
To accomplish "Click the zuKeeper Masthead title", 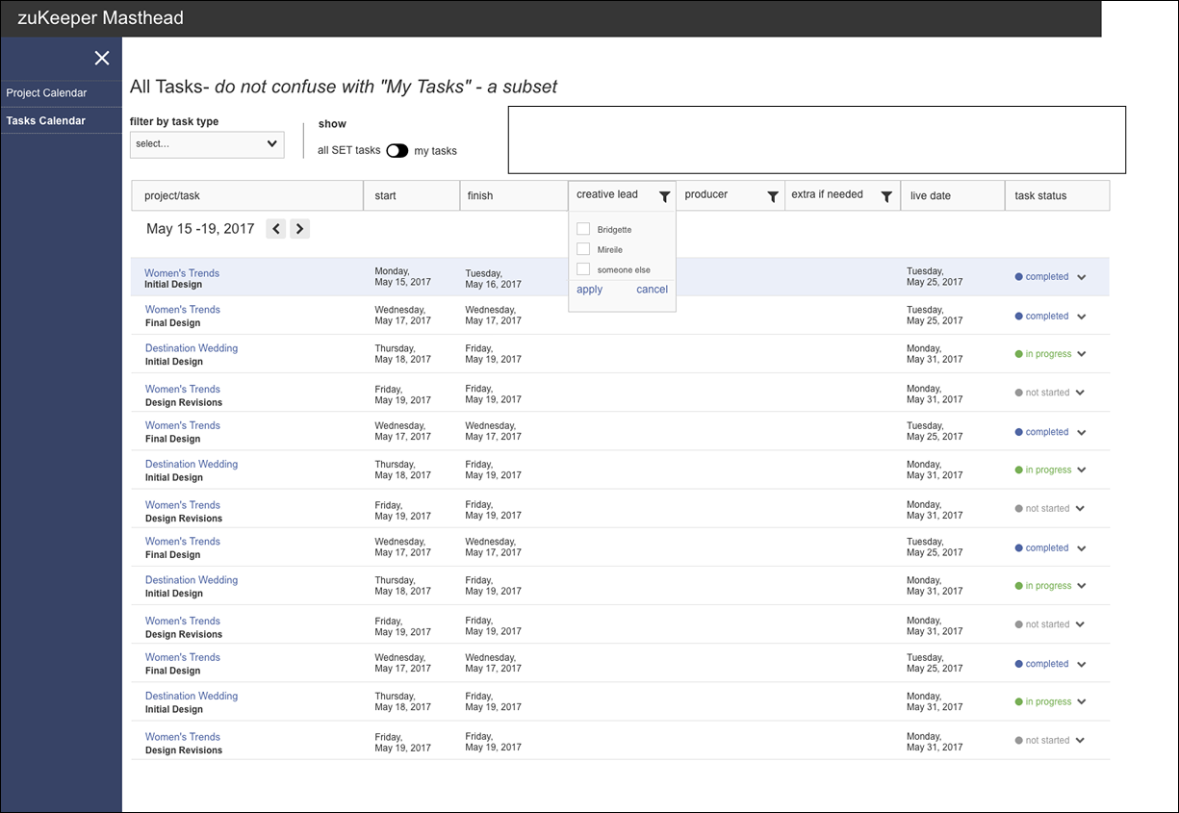I will [100, 17].
